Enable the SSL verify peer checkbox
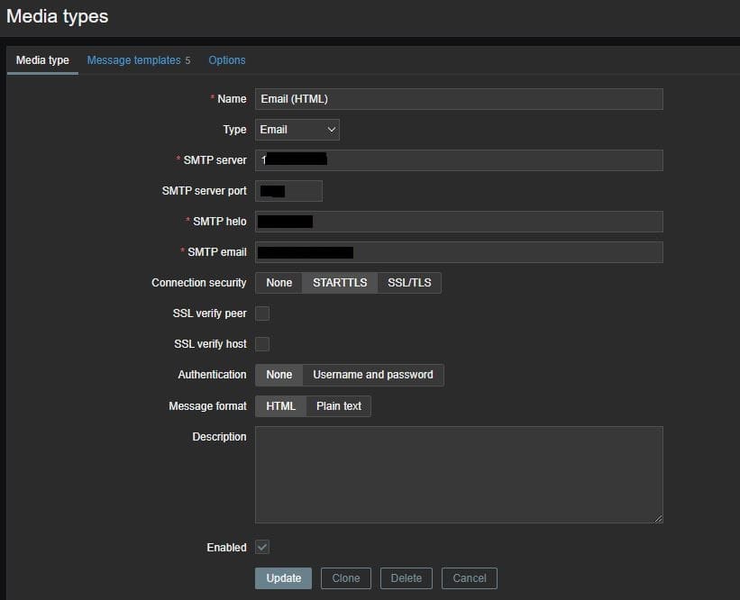Screen dimensions: 740x600 click(262, 314)
